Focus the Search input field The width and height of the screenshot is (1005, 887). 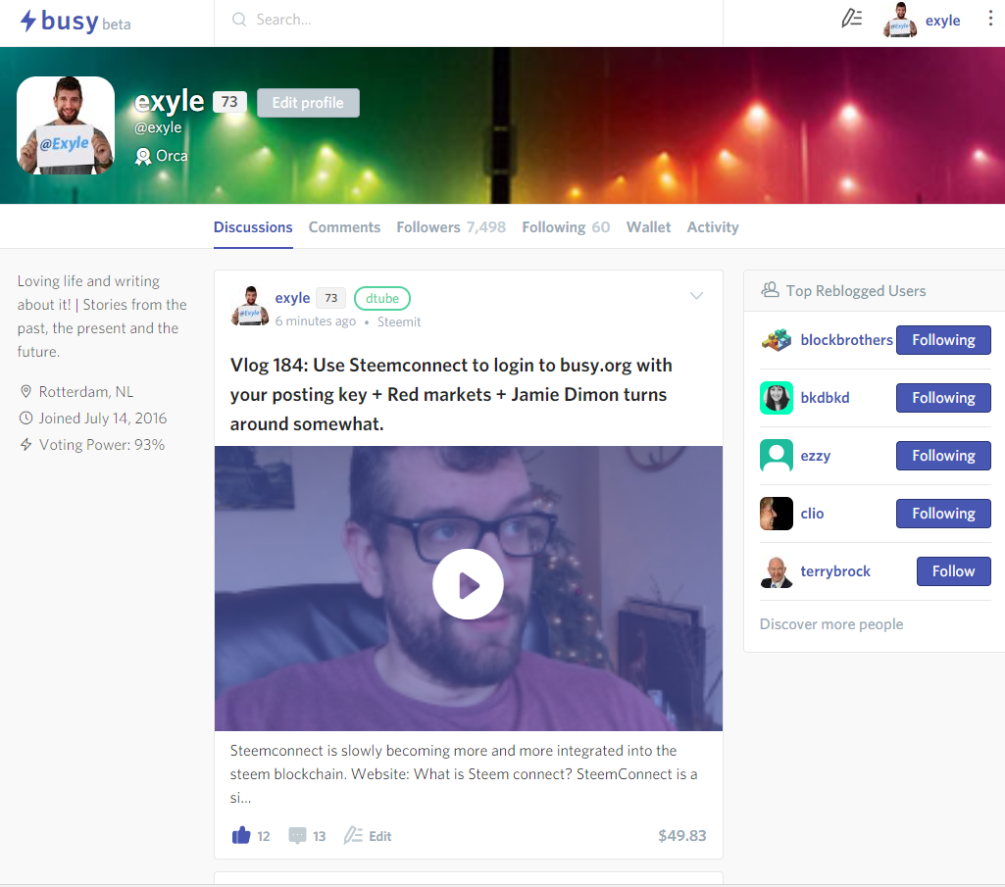[x=468, y=20]
